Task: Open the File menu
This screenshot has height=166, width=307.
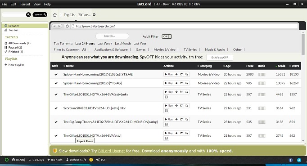Action: pos(4,4)
